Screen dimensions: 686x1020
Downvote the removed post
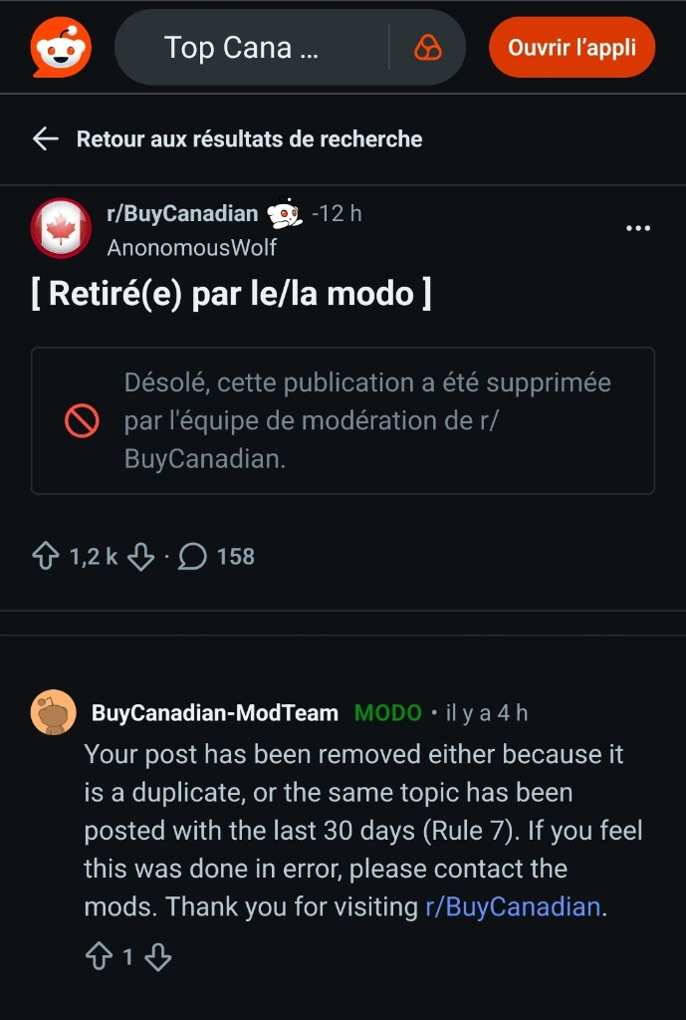[140, 557]
